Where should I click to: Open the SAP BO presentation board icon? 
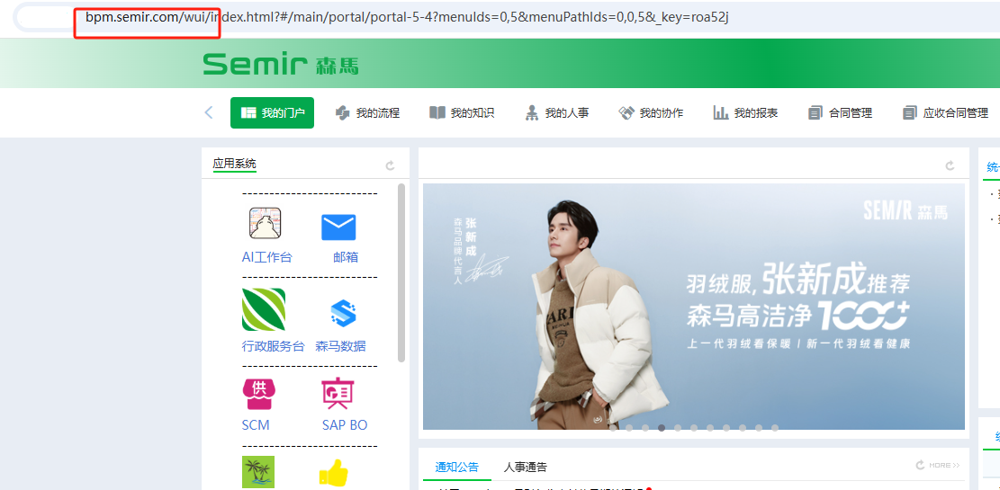click(x=338, y=393)
